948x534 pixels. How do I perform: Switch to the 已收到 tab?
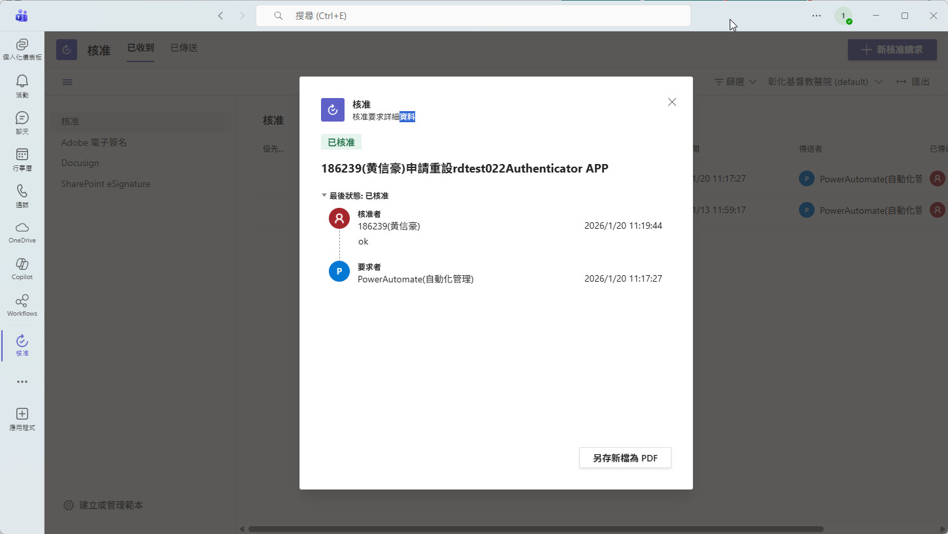141,48
